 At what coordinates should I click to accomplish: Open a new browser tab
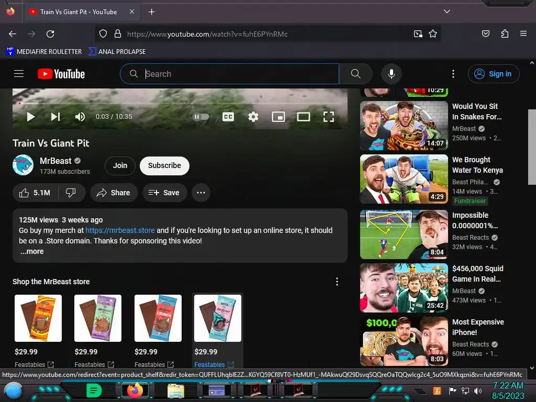tap(151, 12)
